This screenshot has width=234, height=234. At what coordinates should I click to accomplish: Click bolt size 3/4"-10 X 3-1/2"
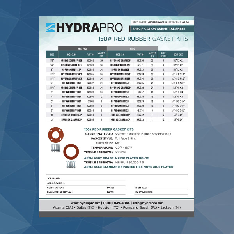[178, 110]
